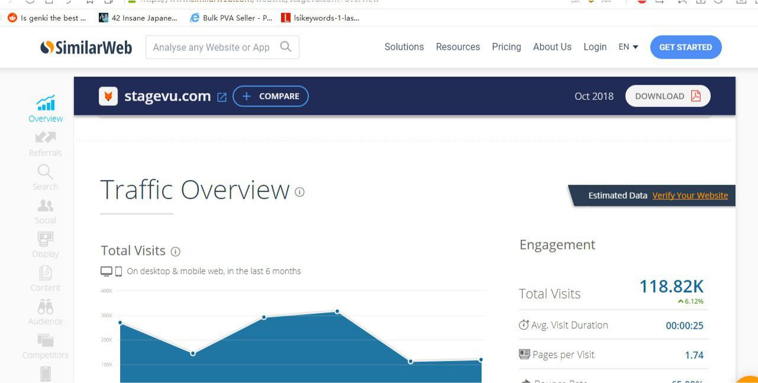Open stagevu.com via the external link icon

tap(222, 97)
